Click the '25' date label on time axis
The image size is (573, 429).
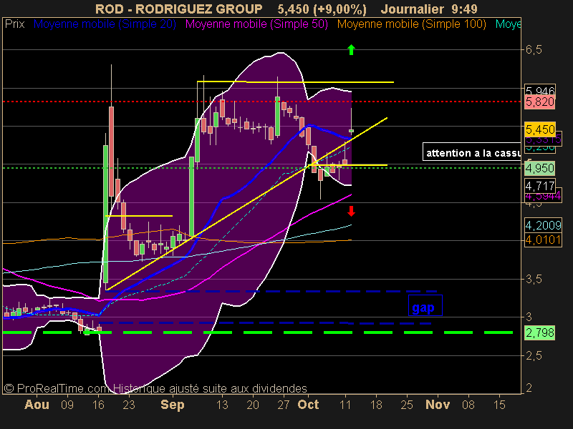[x=407, y=405]
